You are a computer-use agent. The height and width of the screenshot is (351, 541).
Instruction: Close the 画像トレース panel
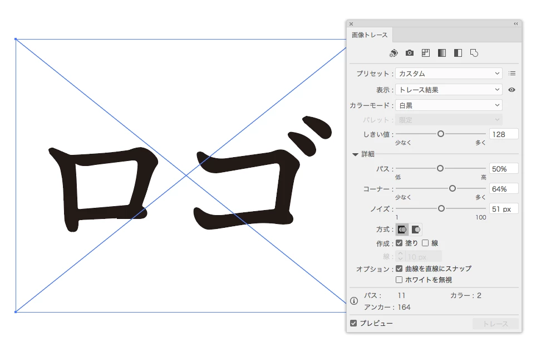pos(351,24)
